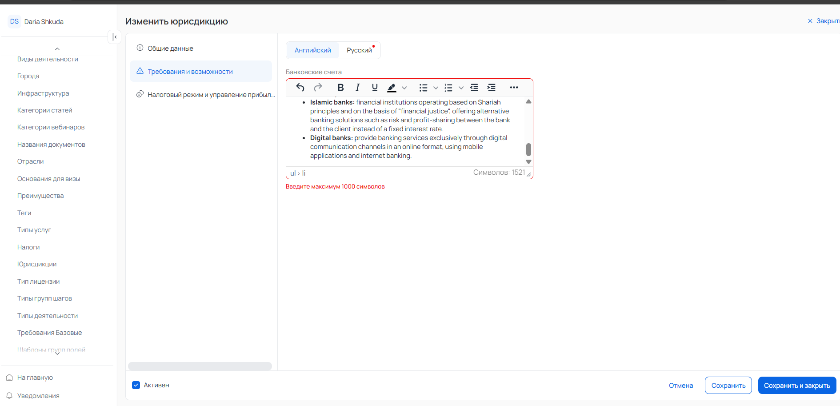Close the jurisdiction editing dialog
Viewport: 840px width, 406px height.
(824, 21)
